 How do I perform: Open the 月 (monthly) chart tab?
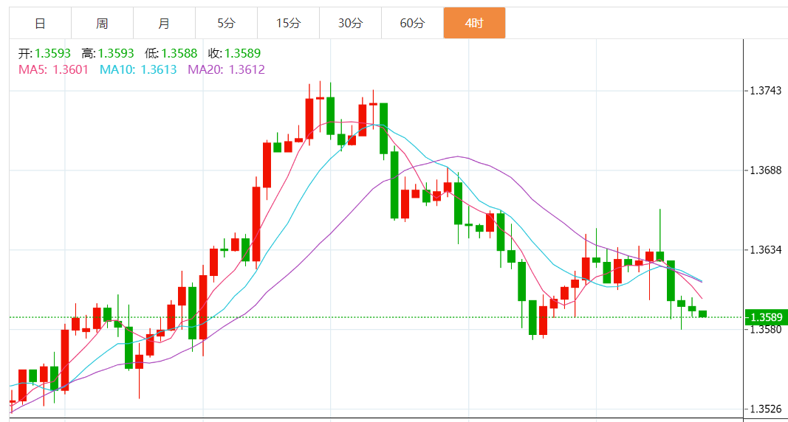(164, 24)
